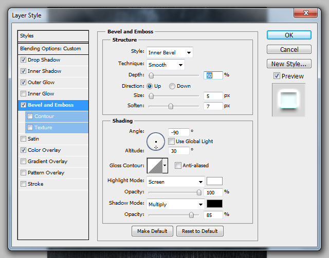Select the Drop Shadow label row

point(53,60)
